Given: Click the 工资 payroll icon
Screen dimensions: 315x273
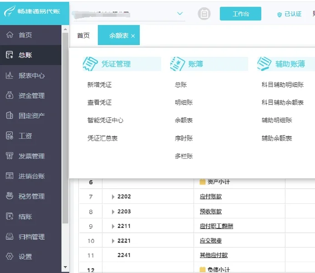Looking at the screenshot, I should click(10, 136).
